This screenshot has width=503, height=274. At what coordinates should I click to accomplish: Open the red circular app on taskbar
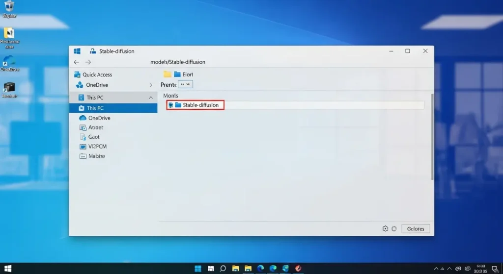tap(298, 268)
